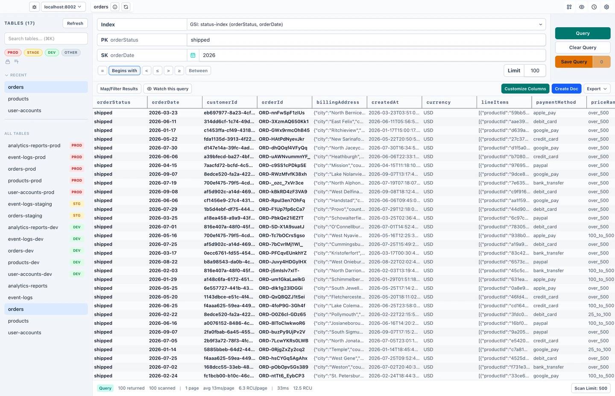Screen dimensions: 615x396
Task: Select the Between sort key condition
Action: coord(198,71)
